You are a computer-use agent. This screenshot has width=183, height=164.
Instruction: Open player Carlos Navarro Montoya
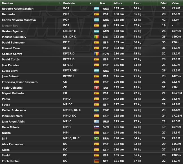tap(19, 20)
